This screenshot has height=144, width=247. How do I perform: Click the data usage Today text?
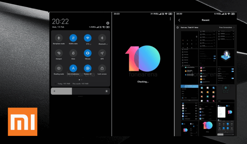pos(64,83)
